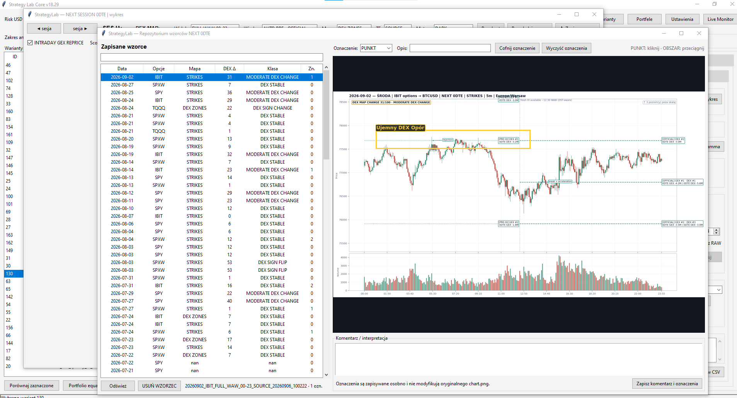Save with Zapisz komentarz i oznaczenia

[x=667, y=384]
